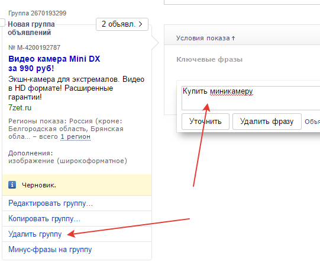Click the blue info icon beside 'Черновик'
The width and height of the screenshot is (320, 274).
(12, 184)
